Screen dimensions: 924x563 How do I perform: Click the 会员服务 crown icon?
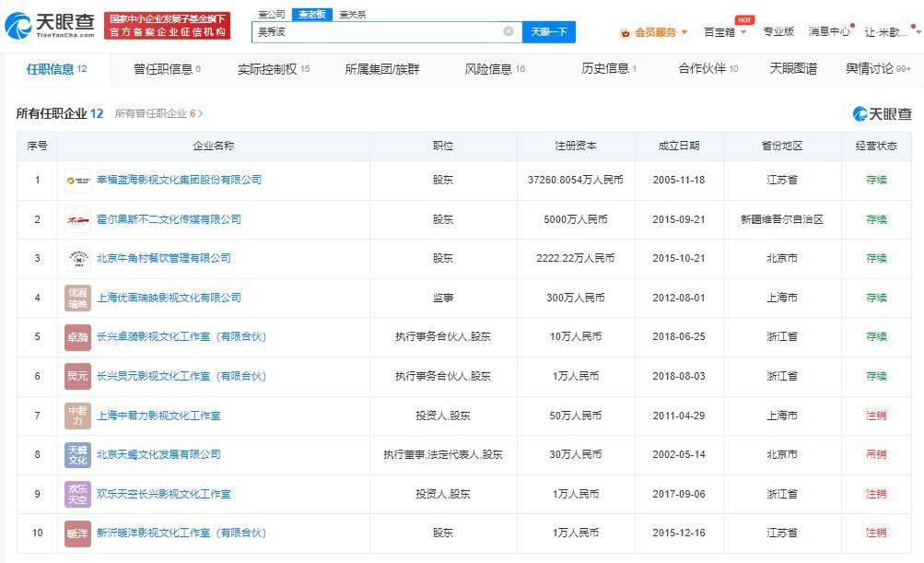click(625, 32)
